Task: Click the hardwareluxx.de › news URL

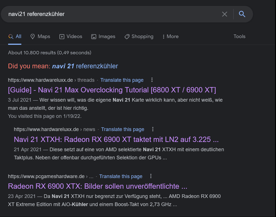Action: [x=55, y=129]
